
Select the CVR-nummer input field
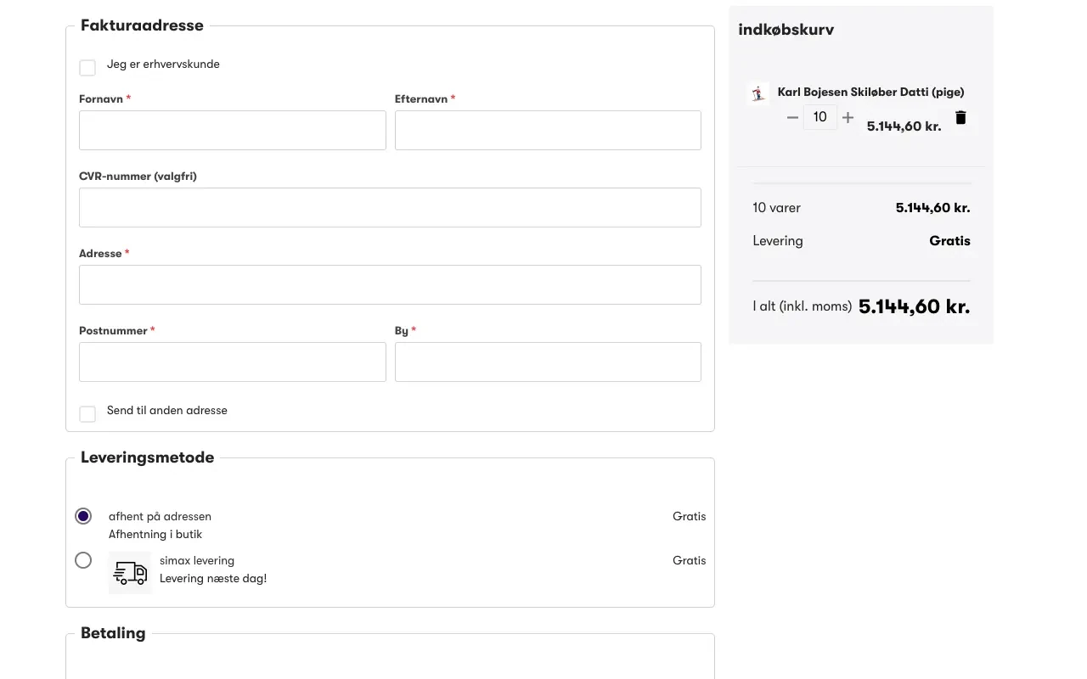click(x=390, y=208)
